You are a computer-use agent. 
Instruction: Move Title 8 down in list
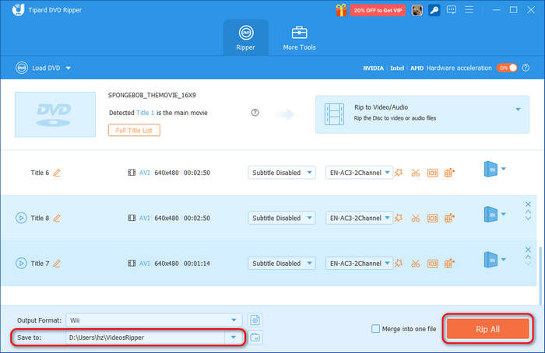[x=528, y=218]
